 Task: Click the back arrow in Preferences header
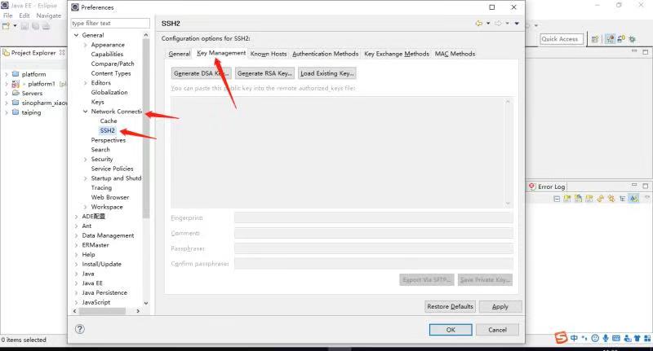pyautogui.click(x=479, y=24)
